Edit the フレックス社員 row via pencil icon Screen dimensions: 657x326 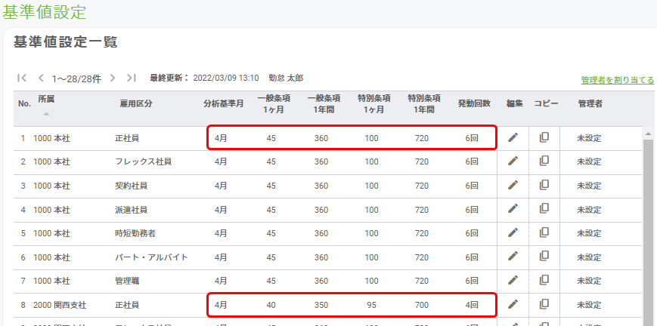[513, 161]
